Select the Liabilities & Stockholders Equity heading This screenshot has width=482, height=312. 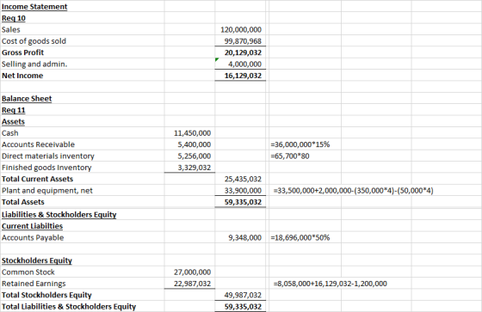(59, 215)
